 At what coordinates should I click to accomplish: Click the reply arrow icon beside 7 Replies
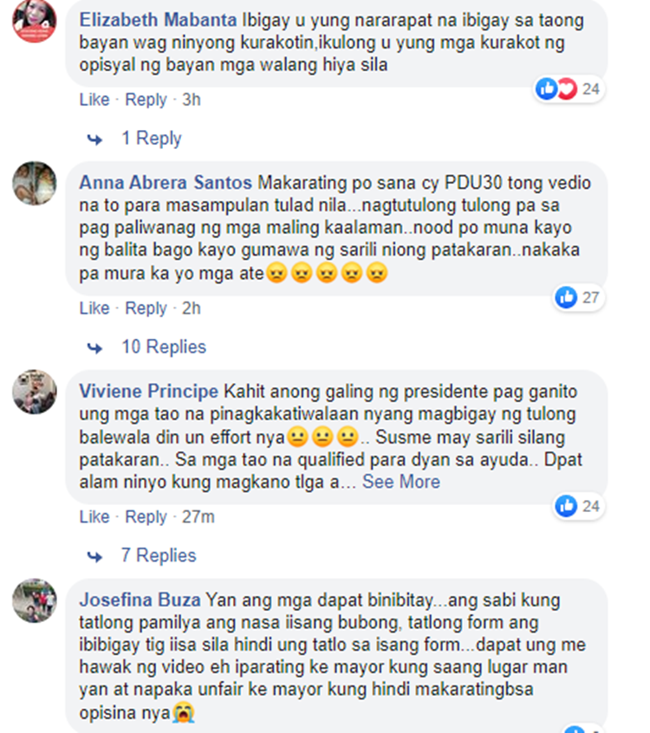[95, 556]
